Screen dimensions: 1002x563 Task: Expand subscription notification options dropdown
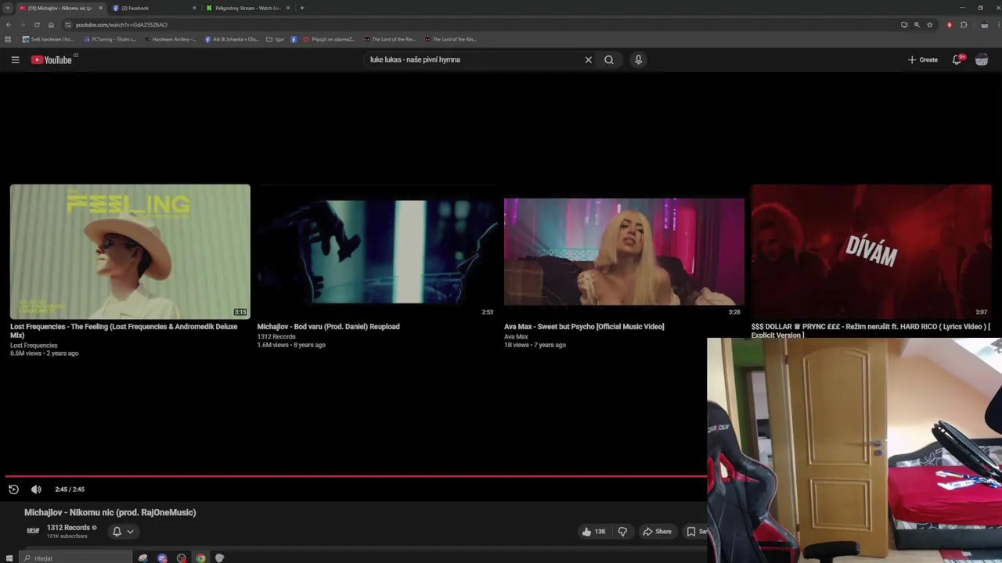[x=123, y=532]
